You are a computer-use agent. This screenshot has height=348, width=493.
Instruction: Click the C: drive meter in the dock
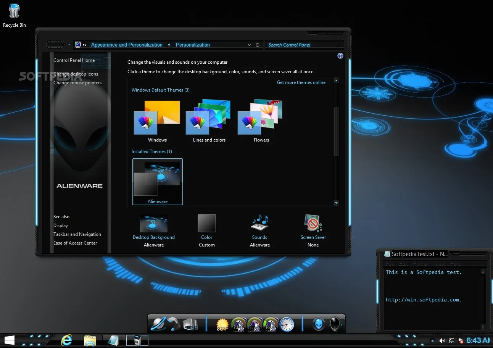254,324
